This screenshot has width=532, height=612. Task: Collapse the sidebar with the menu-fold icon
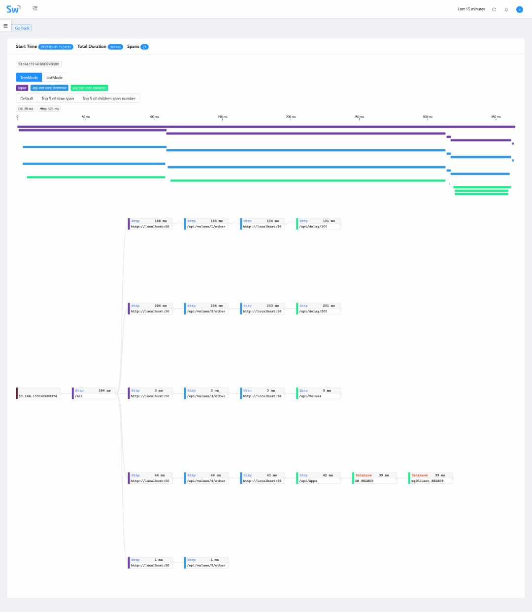pyautogui.click(x=35, y=8)
